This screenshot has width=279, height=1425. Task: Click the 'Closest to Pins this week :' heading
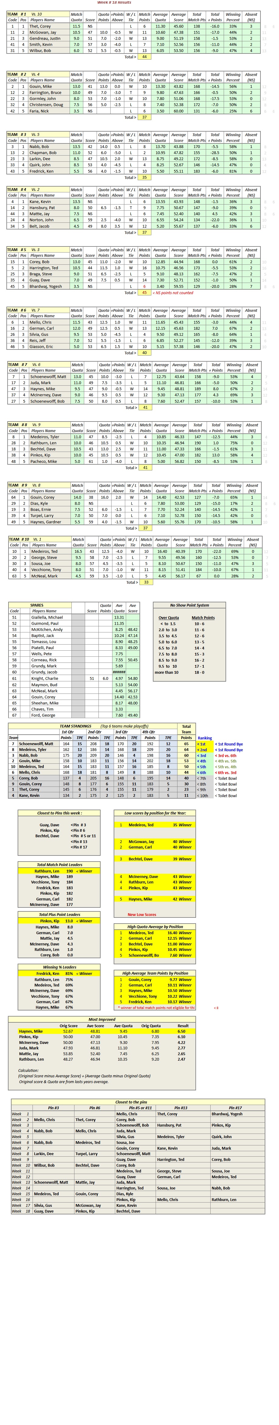(59, 813)
